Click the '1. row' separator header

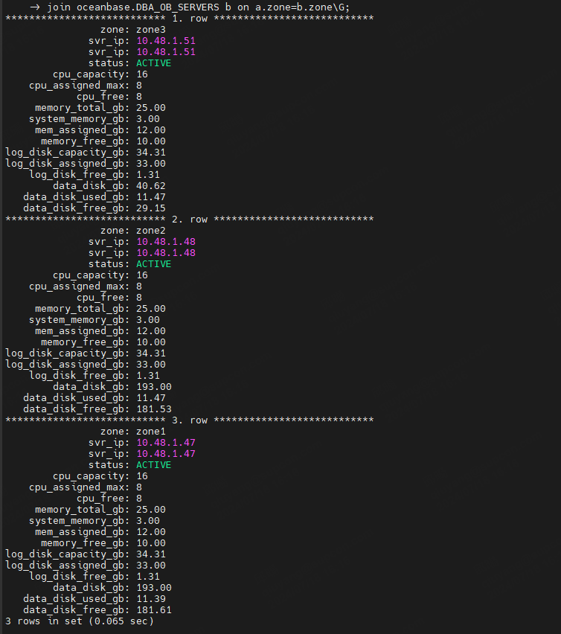[x=190, y=19]
